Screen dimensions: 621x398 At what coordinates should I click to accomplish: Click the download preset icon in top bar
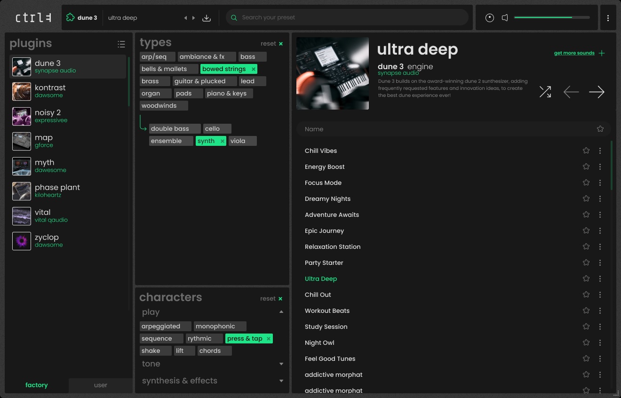coord(206,18)
